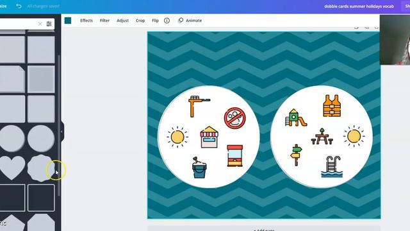
Task: Open the Effects menu
Action: point(86,21)
